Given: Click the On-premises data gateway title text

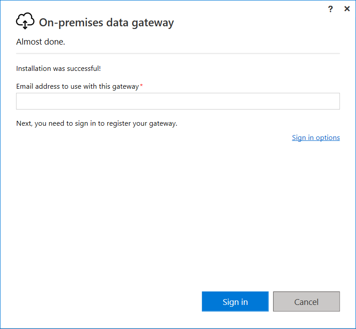Looking at the screenshot, I should (107, 22).
